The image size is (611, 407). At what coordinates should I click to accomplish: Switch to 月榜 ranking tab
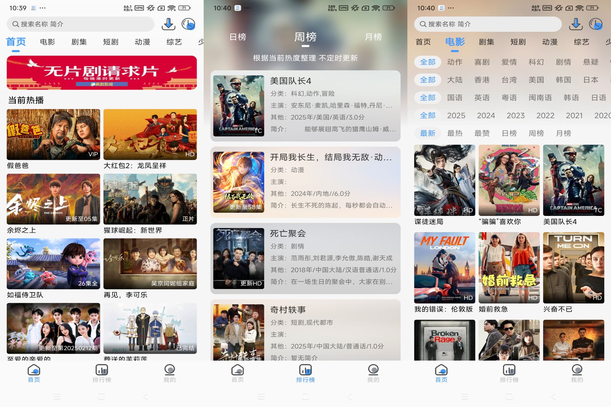tap(373, 37)
